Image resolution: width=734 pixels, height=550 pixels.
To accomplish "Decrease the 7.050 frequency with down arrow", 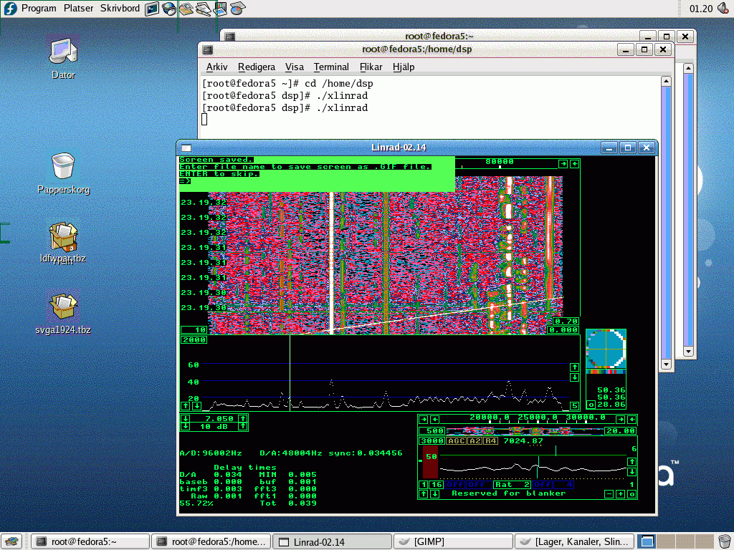I will [x=186, y=418].
